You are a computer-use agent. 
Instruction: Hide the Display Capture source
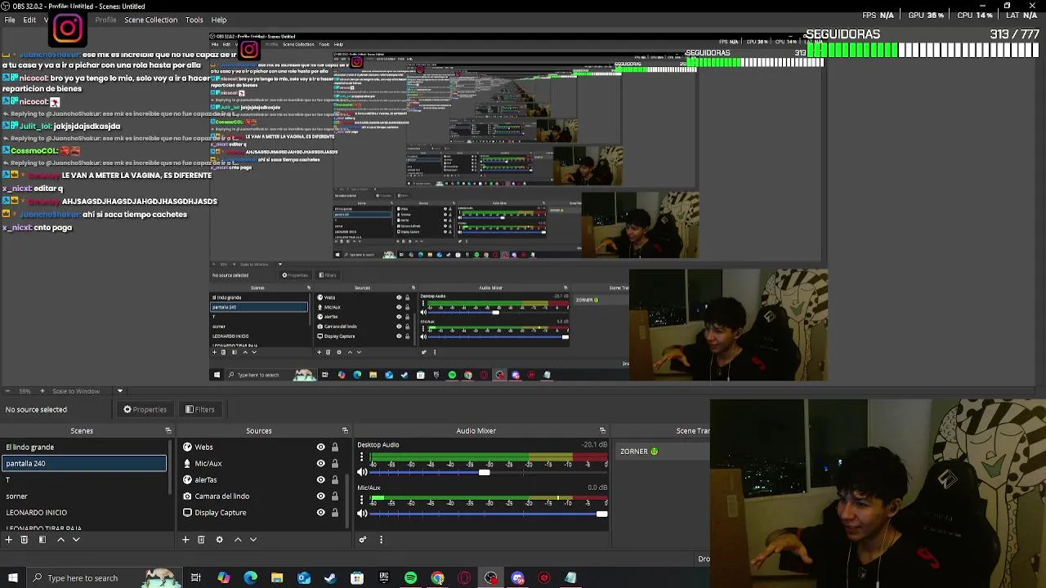click(320, 513)
